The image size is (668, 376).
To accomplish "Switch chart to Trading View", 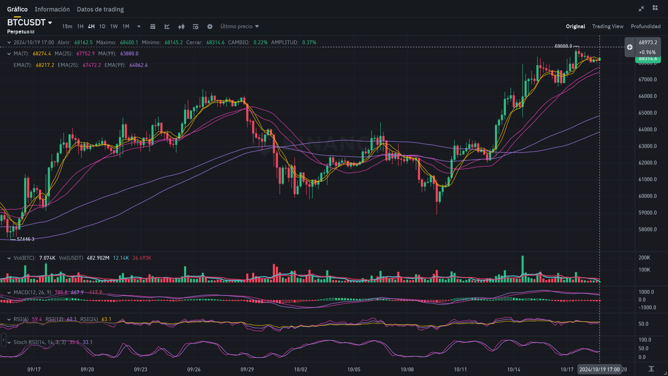I will tap(607, 26).
